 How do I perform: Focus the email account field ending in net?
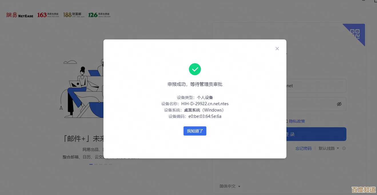314,86
